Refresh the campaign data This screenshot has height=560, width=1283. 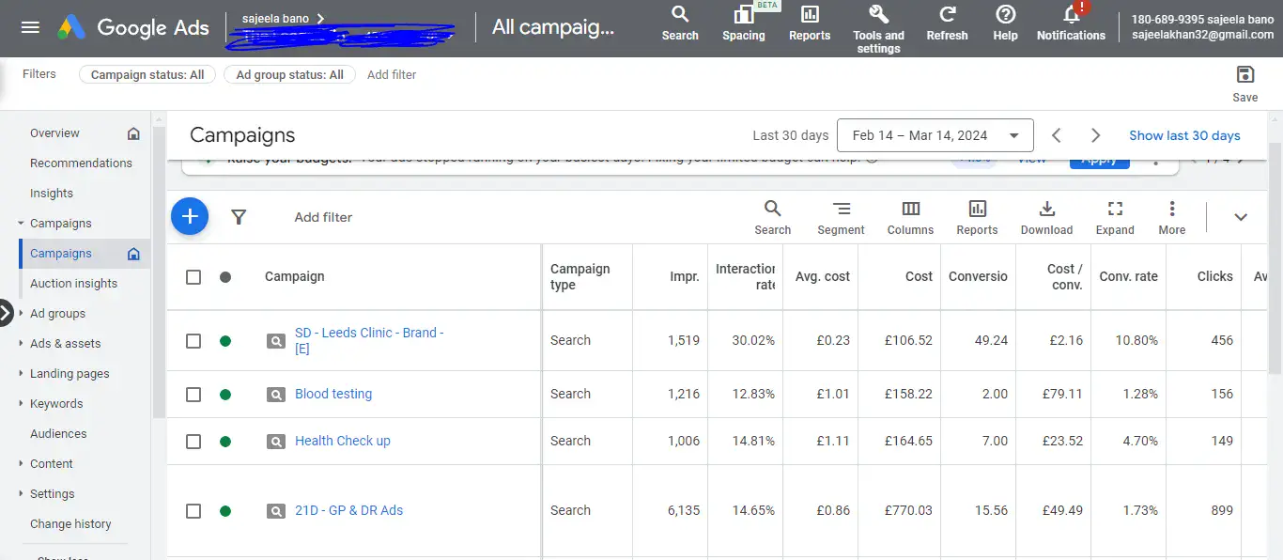pos(947,23)
